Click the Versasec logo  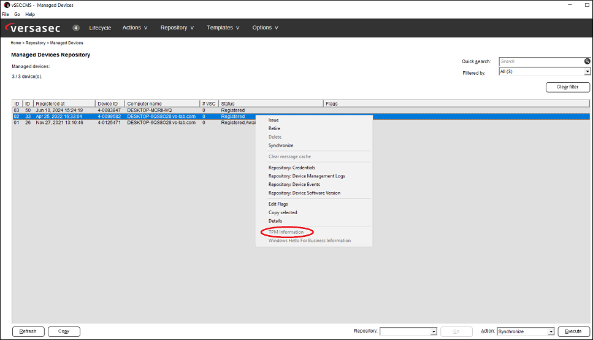tap(33, 28)
